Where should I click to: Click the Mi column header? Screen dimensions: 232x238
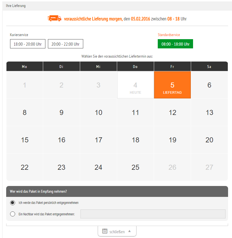pos(98,66)
